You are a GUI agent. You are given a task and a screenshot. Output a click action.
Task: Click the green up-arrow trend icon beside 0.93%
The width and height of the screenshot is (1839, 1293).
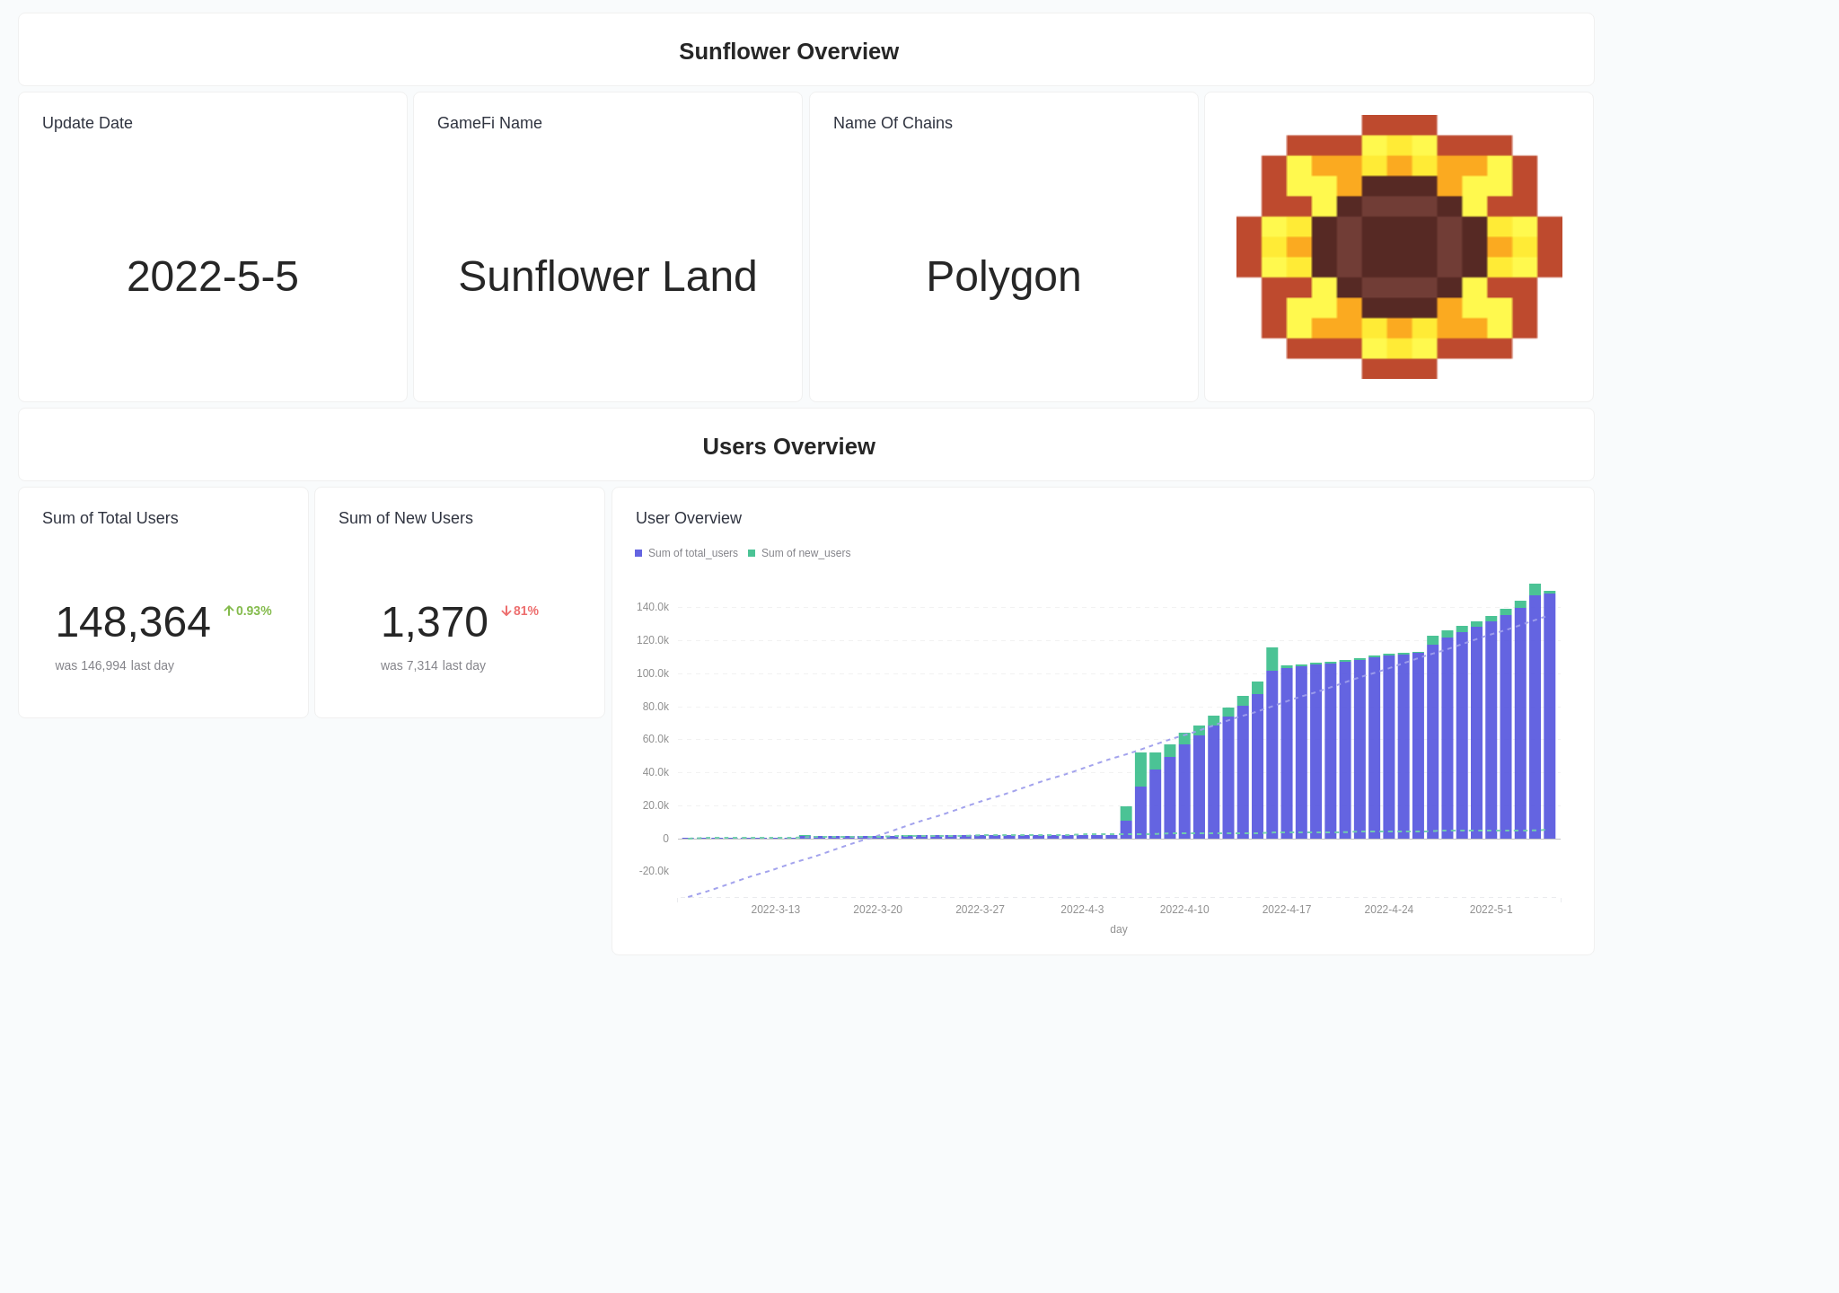click(x=229, y=611)
